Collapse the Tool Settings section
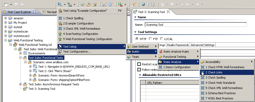 pos(135,32)
